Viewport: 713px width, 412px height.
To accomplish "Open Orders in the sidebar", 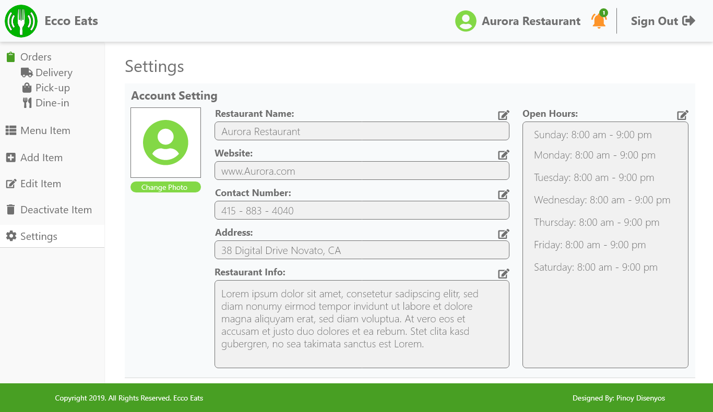I will coord(35,57).
